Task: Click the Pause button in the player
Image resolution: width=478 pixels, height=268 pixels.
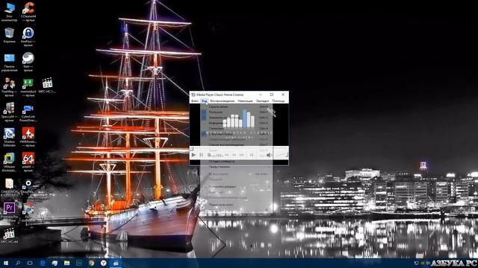Action: pyautogui.click(x=201, y=155)
